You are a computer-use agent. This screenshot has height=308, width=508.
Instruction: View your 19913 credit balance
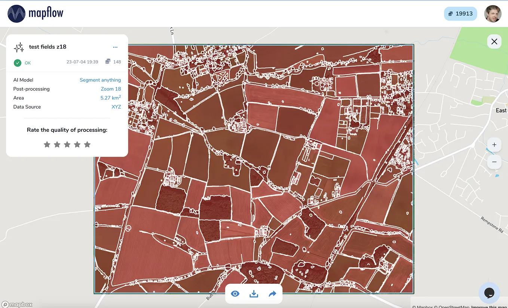460,13
